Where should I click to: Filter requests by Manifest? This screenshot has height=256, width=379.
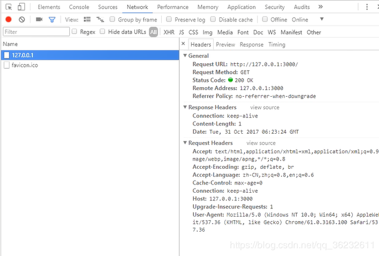(x=291, y=32)
